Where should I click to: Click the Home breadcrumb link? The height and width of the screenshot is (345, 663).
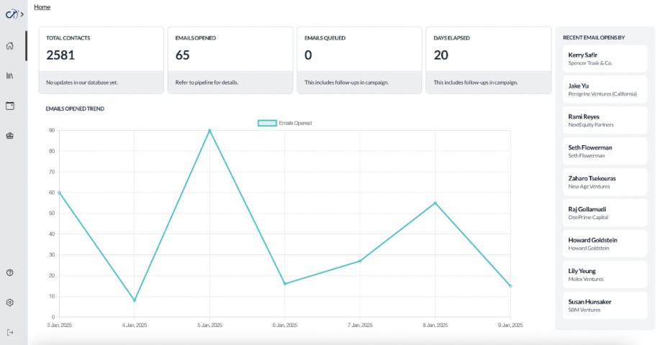[x=42, y=6]
